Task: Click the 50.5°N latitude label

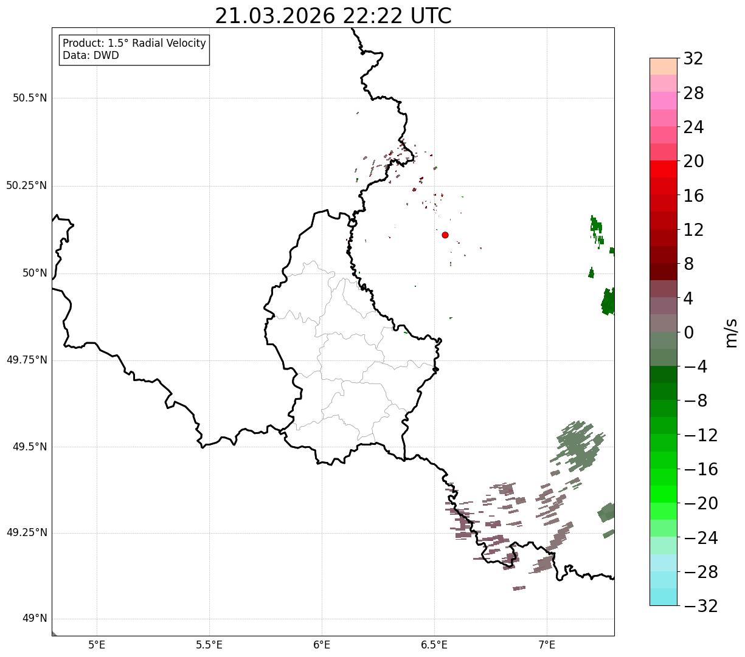Action: point(30,98)
